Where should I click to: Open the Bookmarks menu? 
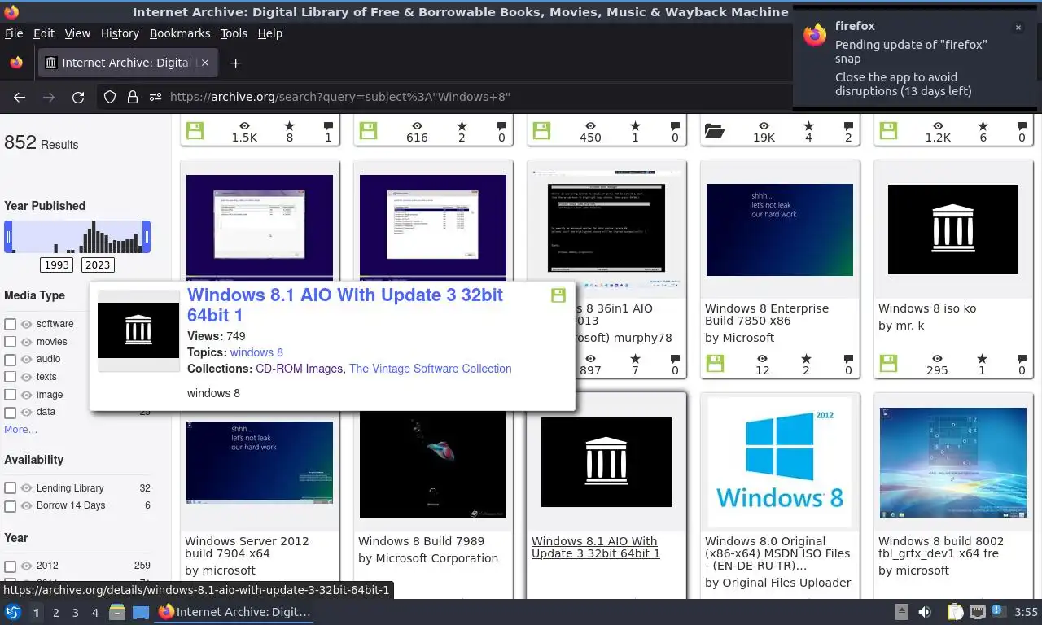(180, 33)
